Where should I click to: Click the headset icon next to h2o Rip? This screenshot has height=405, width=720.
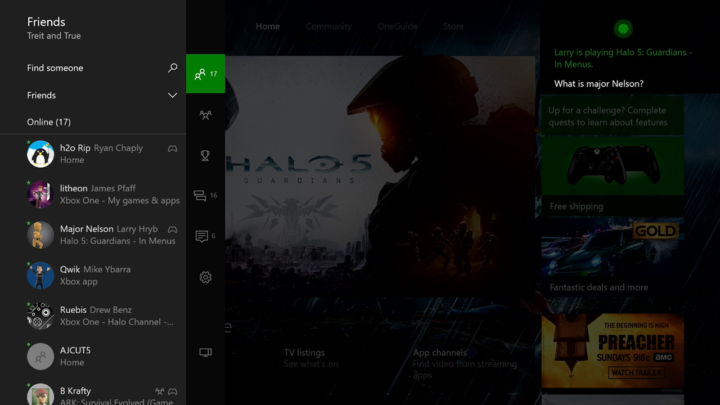pos(172,148)
